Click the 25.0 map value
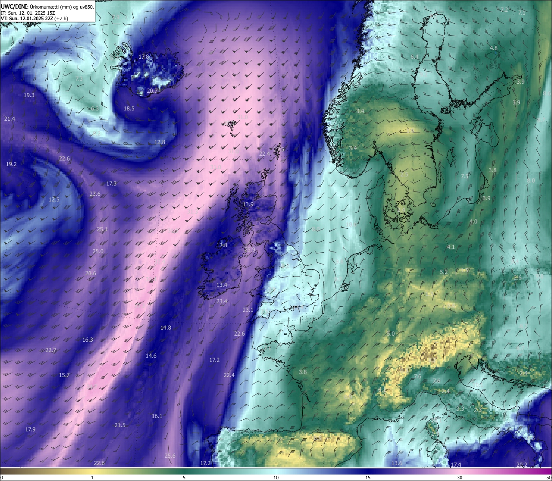Image resolution: width=552 pixels, height=481 pixels. (98, 252)
